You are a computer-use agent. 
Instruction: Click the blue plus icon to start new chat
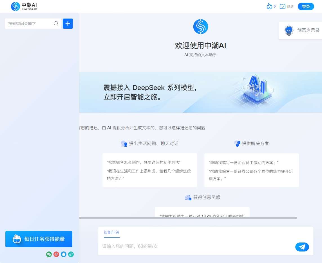click(68, 24)
